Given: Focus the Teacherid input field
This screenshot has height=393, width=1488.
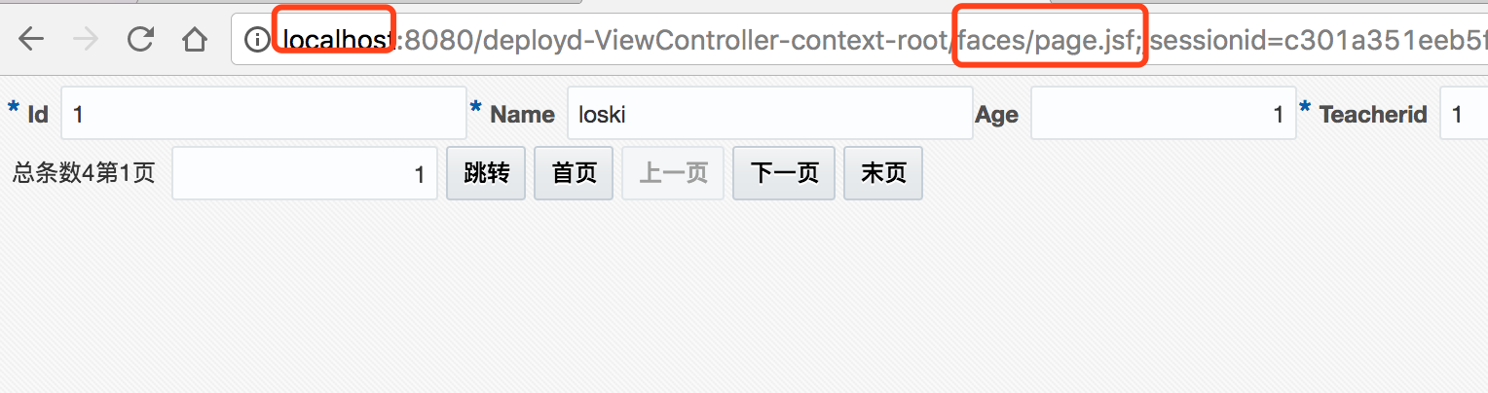Looking at the screenshot, I should tap(1464, 114).
